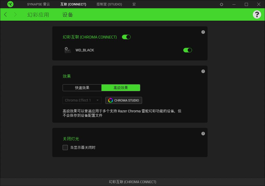Click the WD_BLACK device name
This screenshot has width=265, height=186.
click(85, 50)
